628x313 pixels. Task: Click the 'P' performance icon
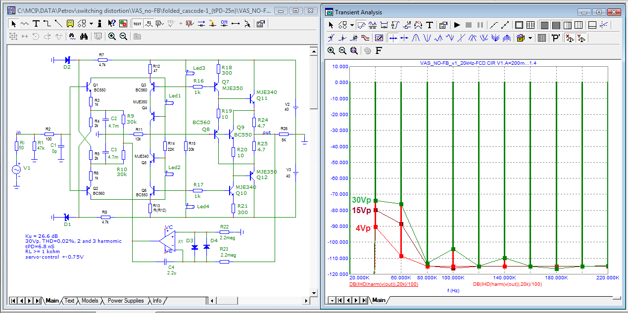pos(555,38)
